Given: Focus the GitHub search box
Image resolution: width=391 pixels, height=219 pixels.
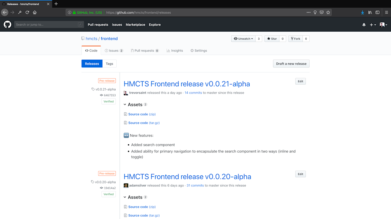Looking at the screenshot, I should pos(49,24).
